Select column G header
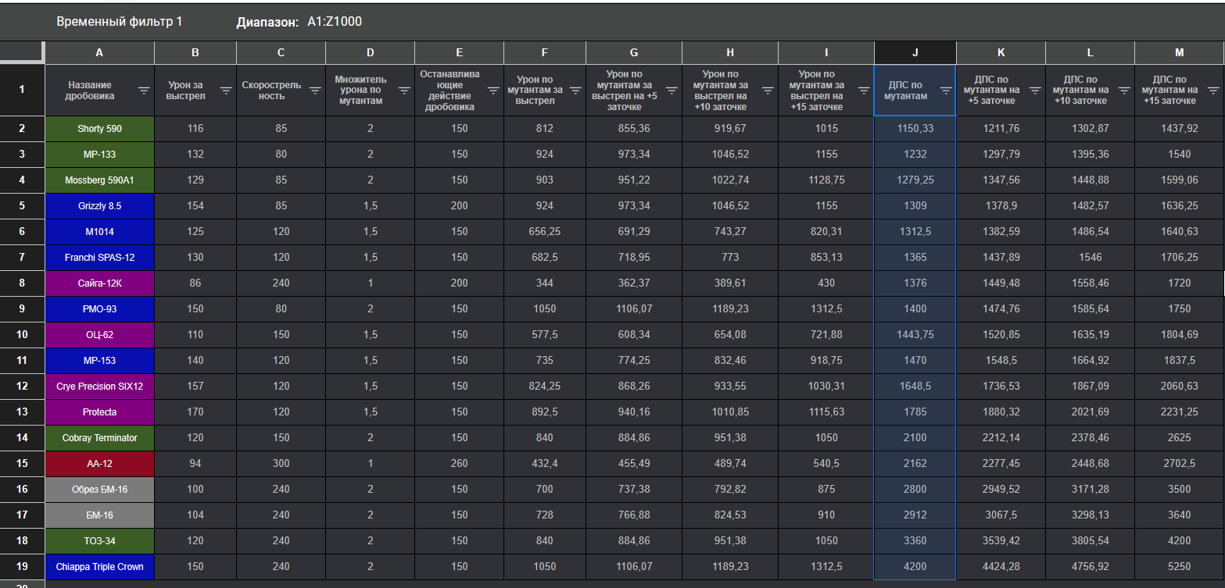This screenshot has height=588, width=1225. coord(634,53)
